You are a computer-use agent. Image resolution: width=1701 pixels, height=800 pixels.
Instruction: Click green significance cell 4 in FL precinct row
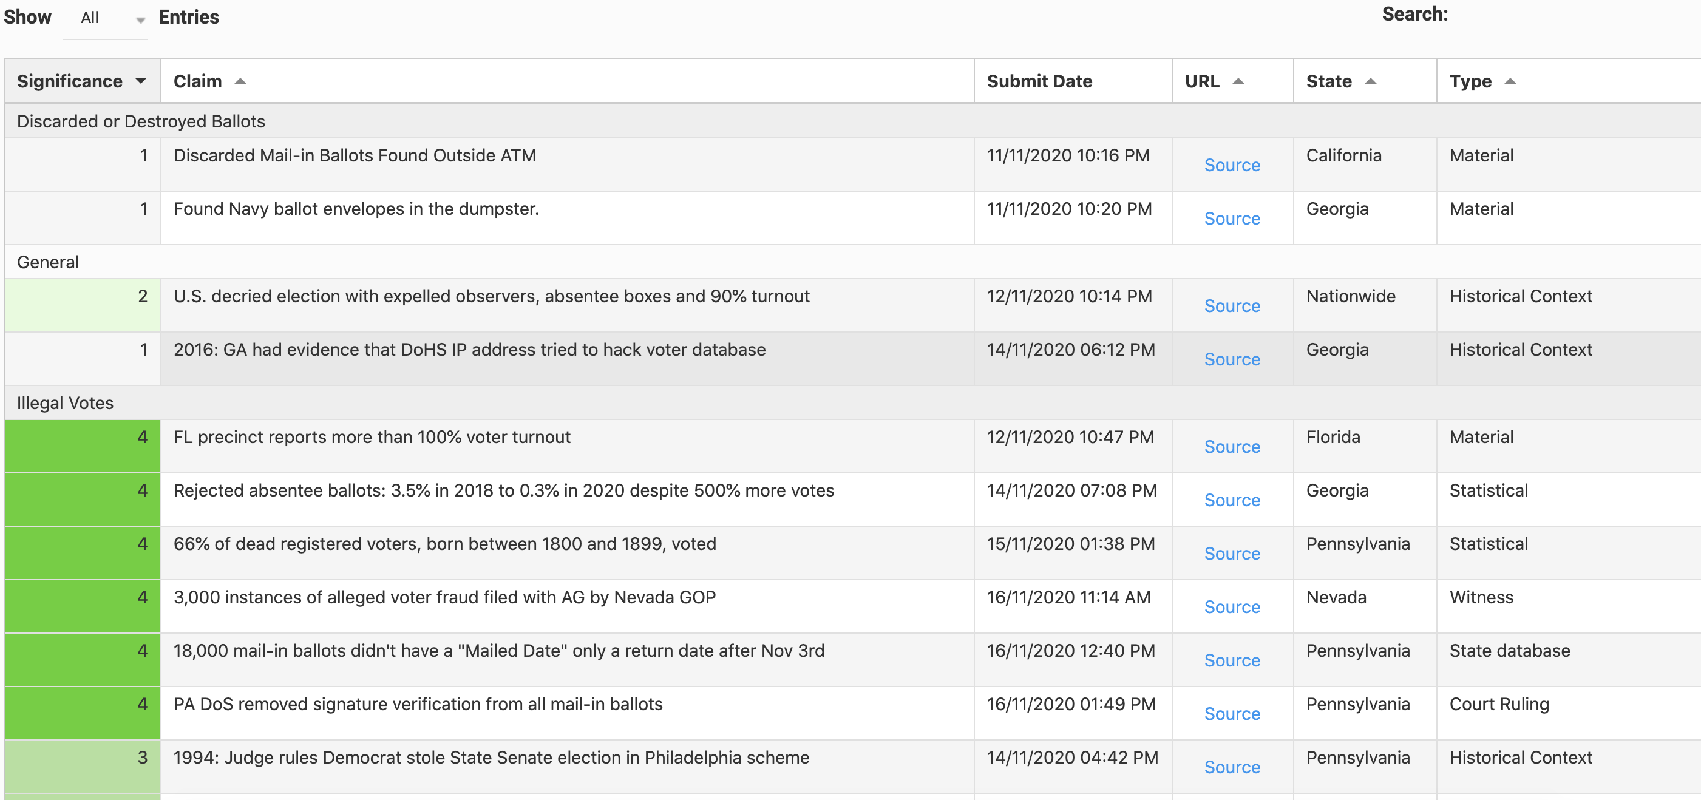(x=82, y=446)
